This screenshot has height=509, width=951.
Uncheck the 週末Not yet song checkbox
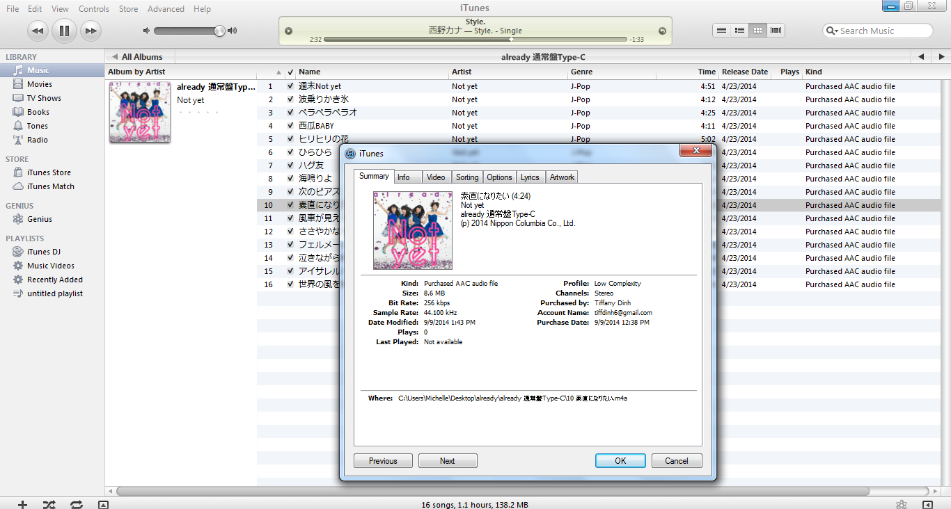[290, 86]
